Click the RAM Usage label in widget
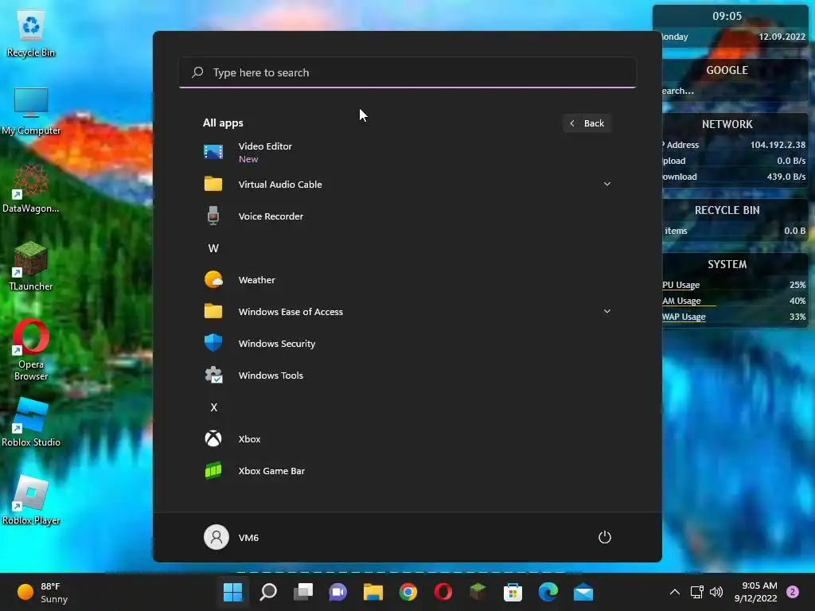 [681, 301]
